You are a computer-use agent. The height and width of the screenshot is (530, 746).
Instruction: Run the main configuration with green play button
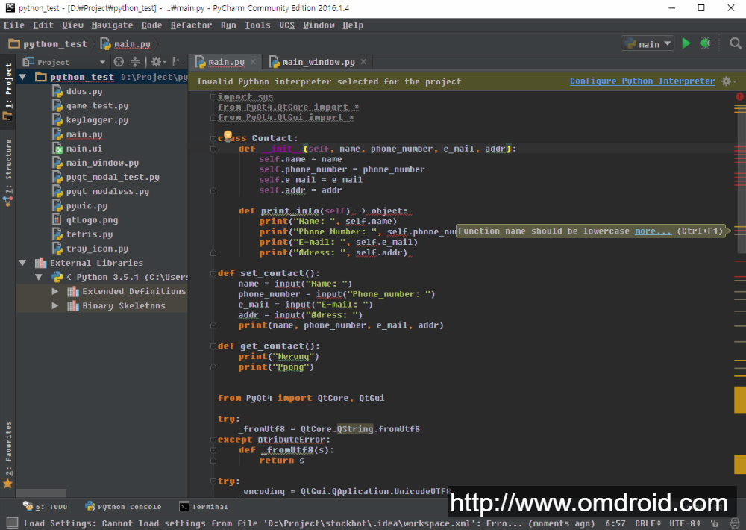[x=686, y=44]
